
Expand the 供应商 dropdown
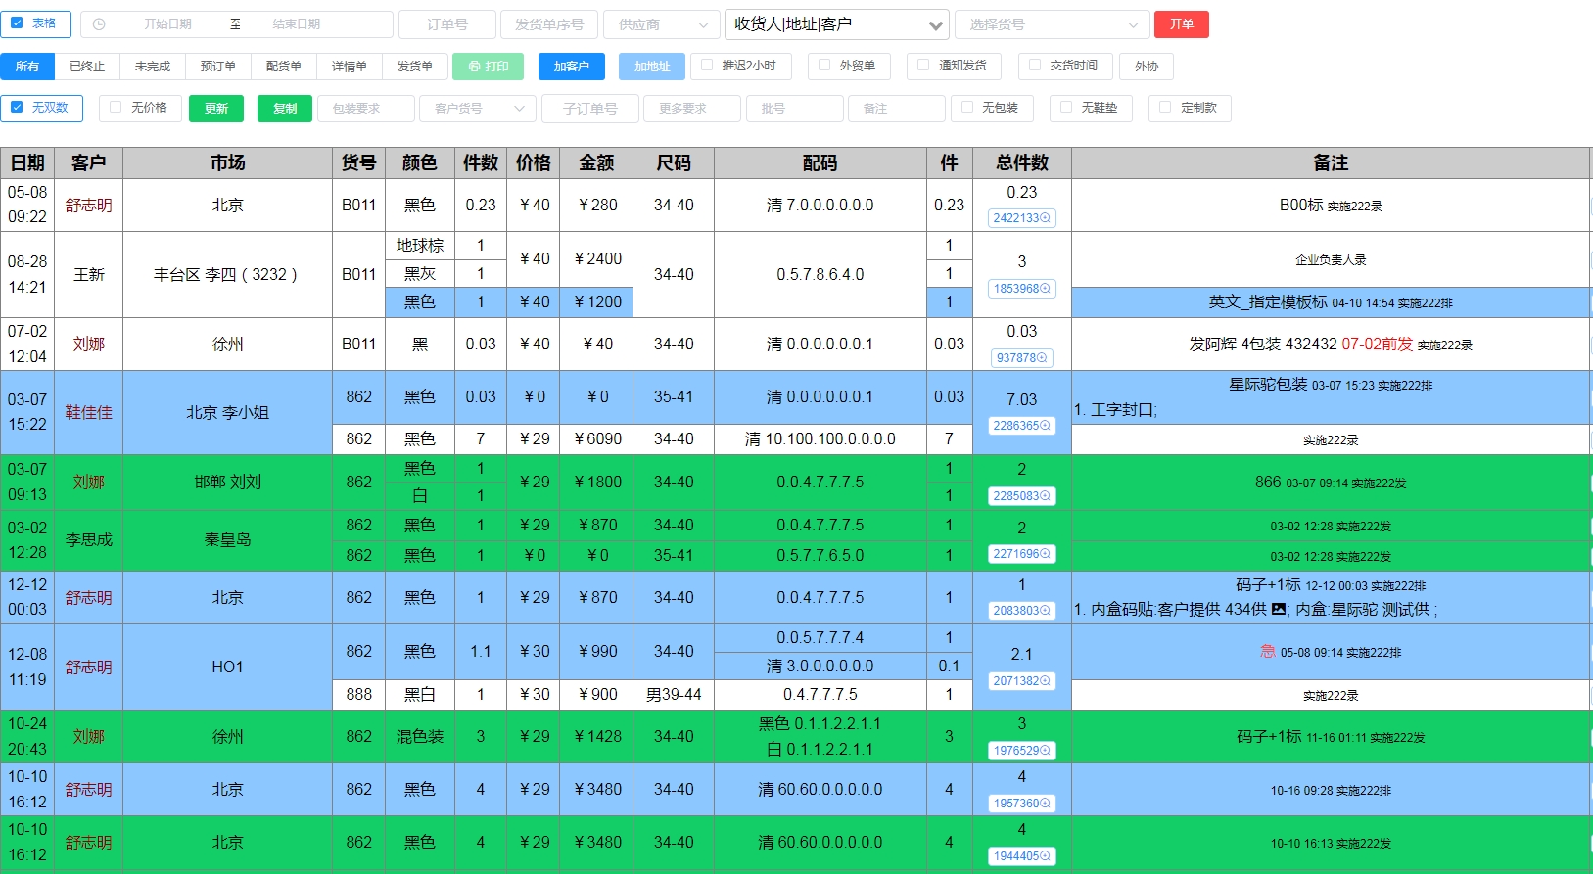click(662, 24)
